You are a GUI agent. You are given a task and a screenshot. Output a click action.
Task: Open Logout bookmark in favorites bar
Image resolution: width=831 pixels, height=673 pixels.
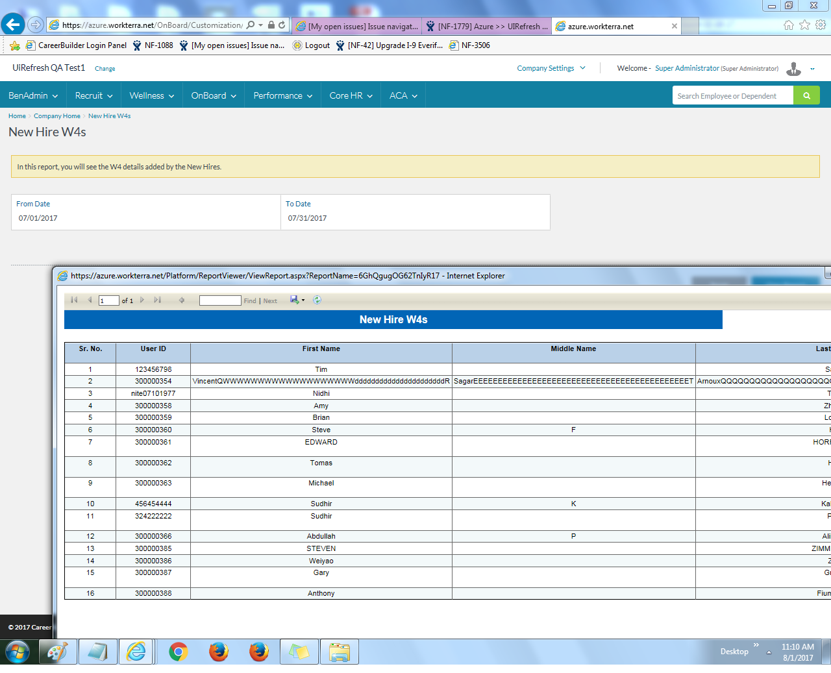311,45
